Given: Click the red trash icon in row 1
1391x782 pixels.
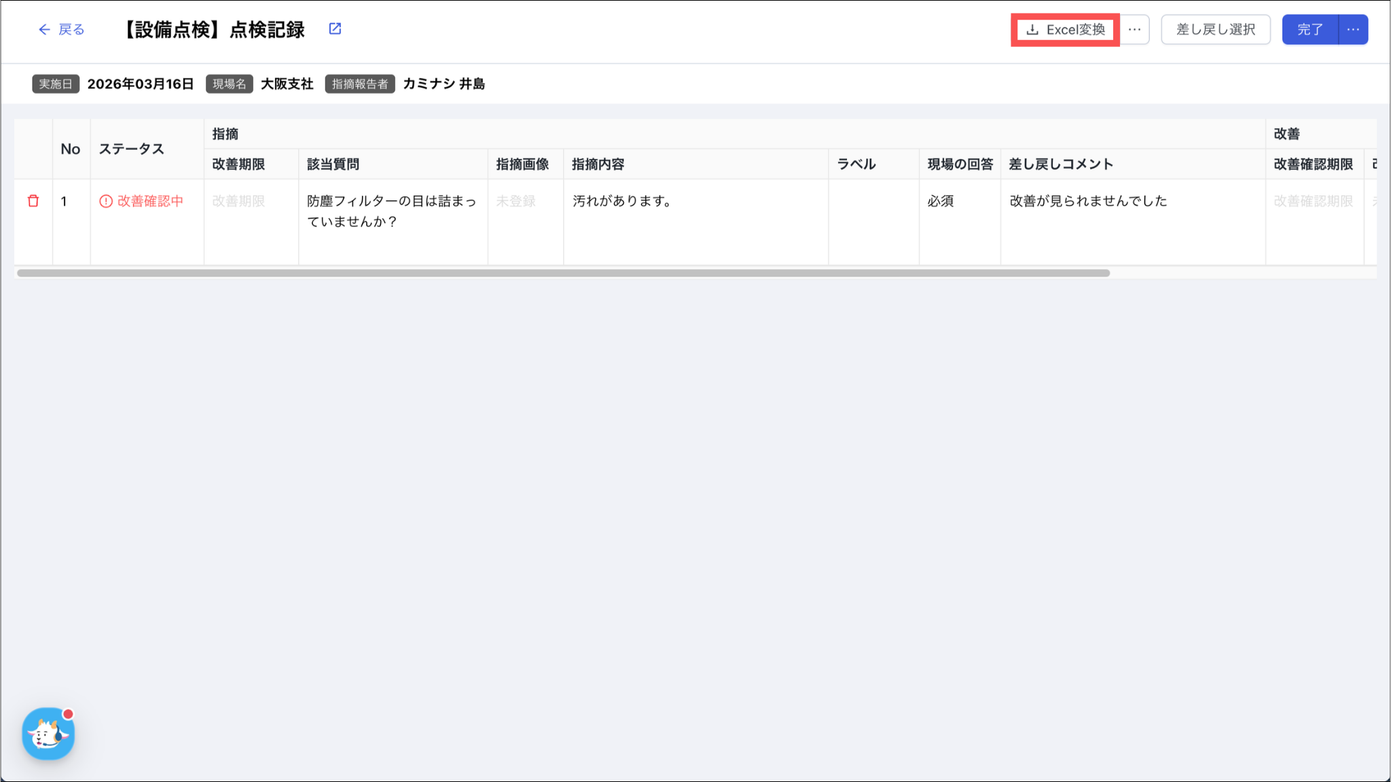Looking at the screenshot, I should [x=33, y=201].
